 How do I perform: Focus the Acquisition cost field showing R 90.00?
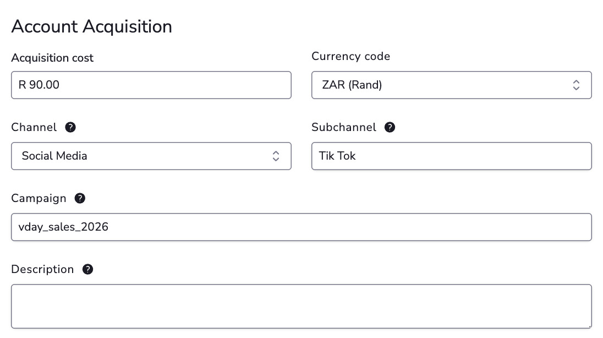(151, 85)
